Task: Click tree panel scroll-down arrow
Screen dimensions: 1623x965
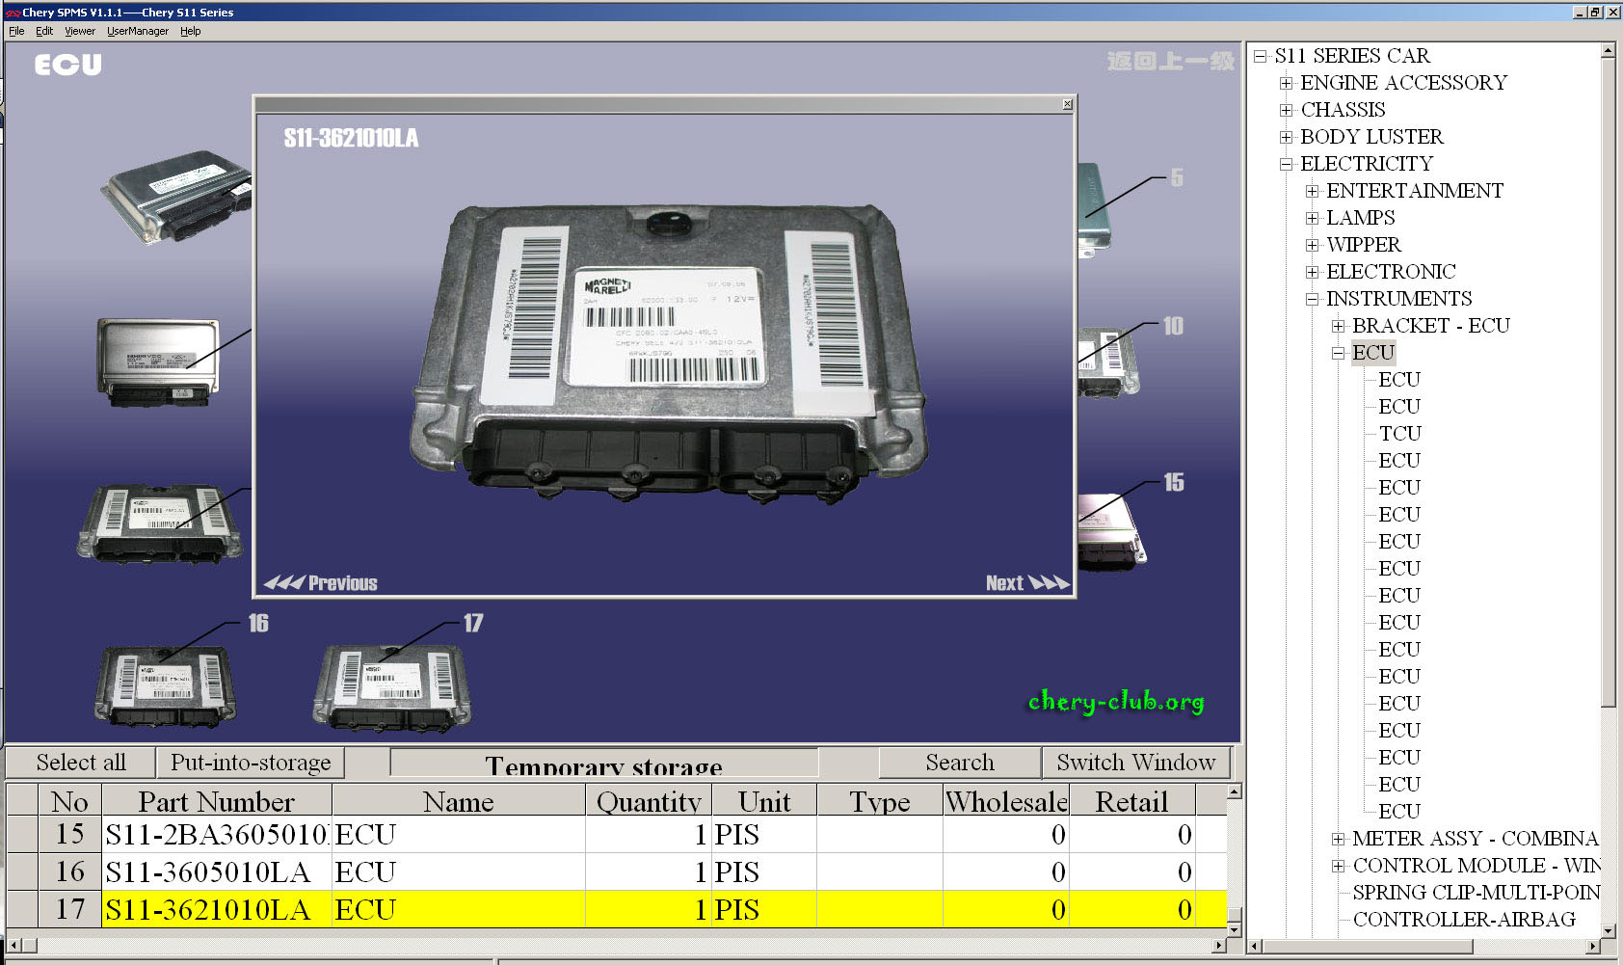Action: pos(1608,930)
